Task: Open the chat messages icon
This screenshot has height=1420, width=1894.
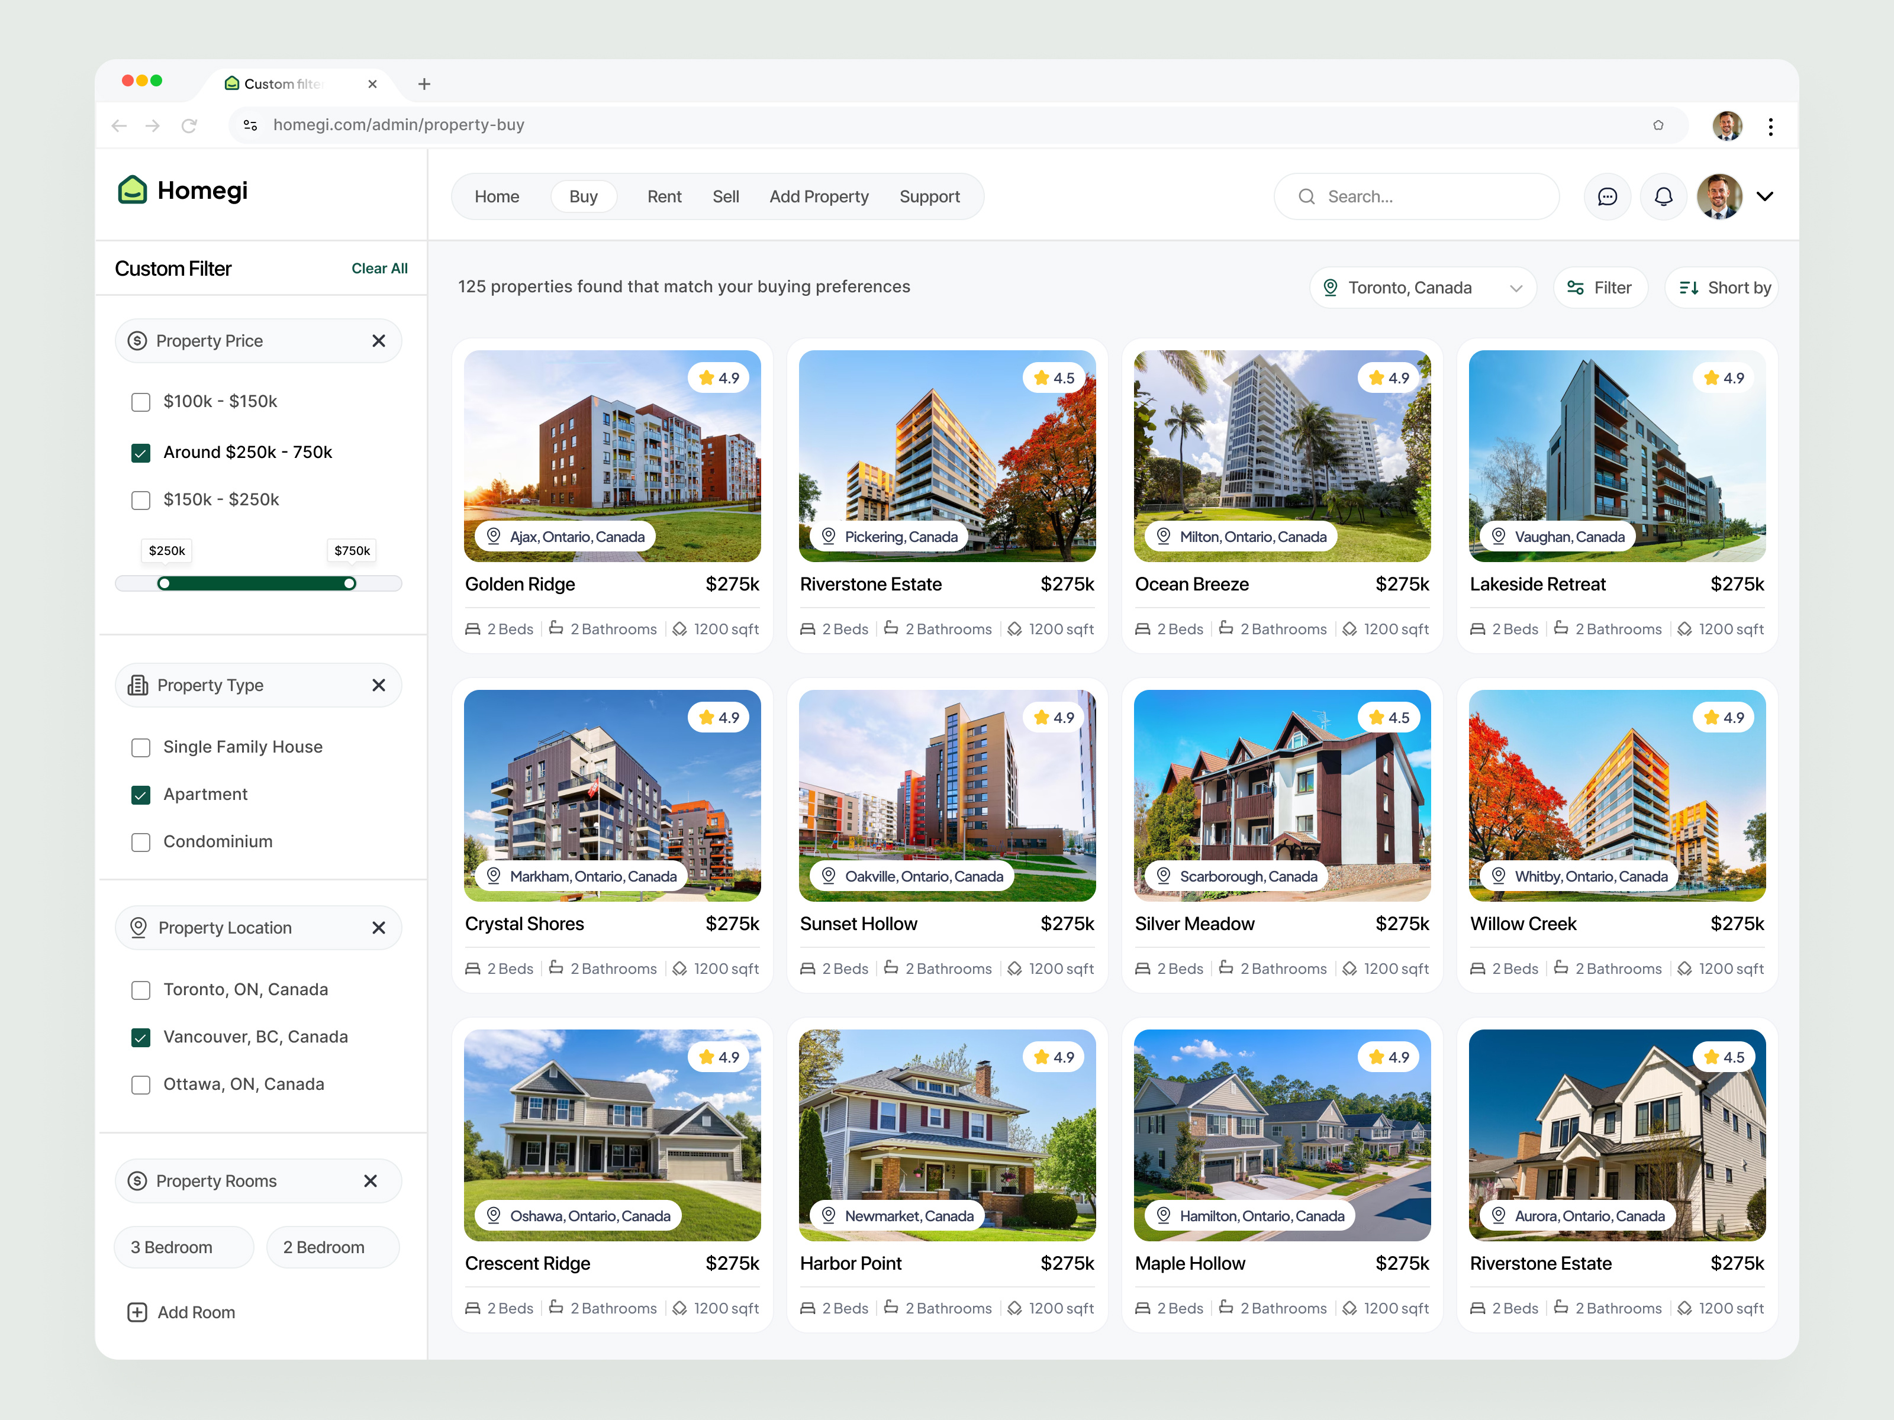Action: point(1607,196)
